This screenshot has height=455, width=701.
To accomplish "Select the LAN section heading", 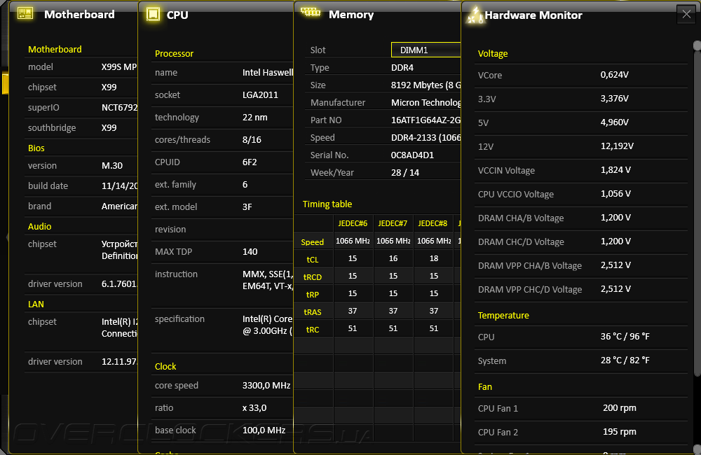I will (36, 304).
